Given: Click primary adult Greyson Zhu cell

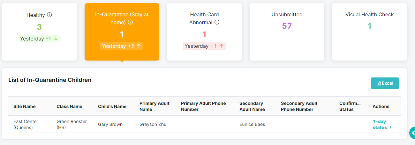Looking at the screenshot, I should (x=153, y=124).
